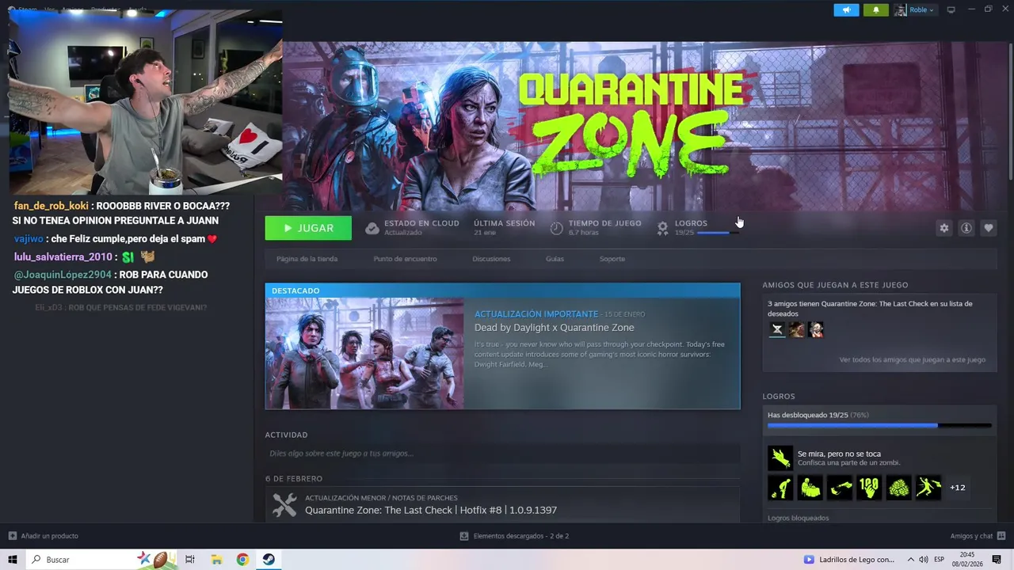Click Ver todos los amigos que juegan link
The image size is (1014, 570).
tap(912, 359)
